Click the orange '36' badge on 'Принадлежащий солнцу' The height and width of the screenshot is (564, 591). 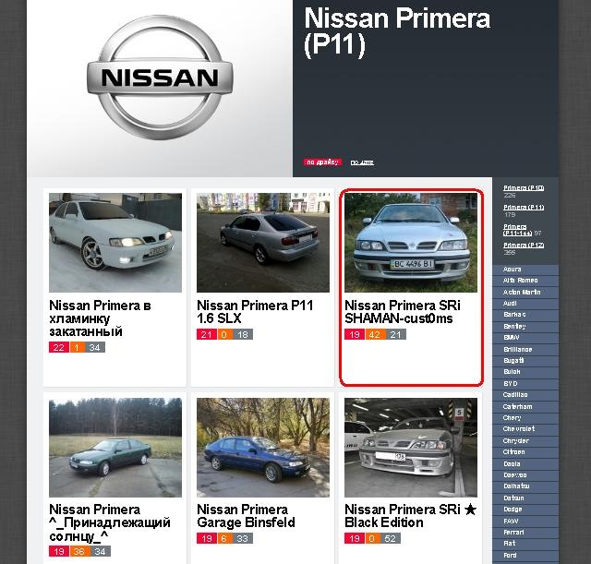pos(79,552)
